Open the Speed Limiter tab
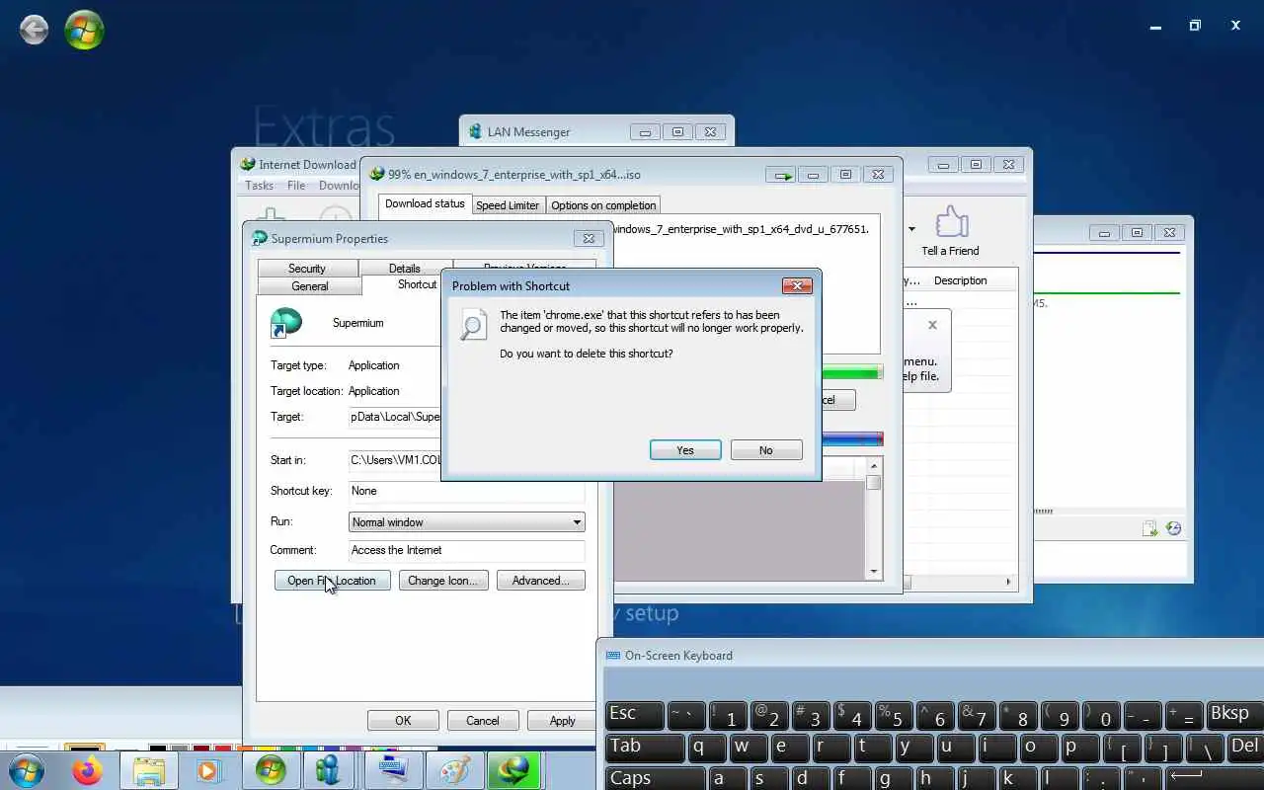 click(x=508, y=205)
